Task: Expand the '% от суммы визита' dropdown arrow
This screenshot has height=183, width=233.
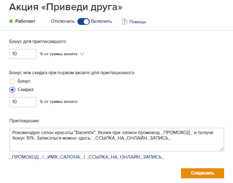Action: coord(82,54)
